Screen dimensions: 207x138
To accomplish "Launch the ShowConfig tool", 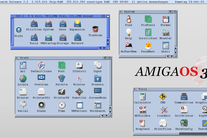I will tap(184, 123).
